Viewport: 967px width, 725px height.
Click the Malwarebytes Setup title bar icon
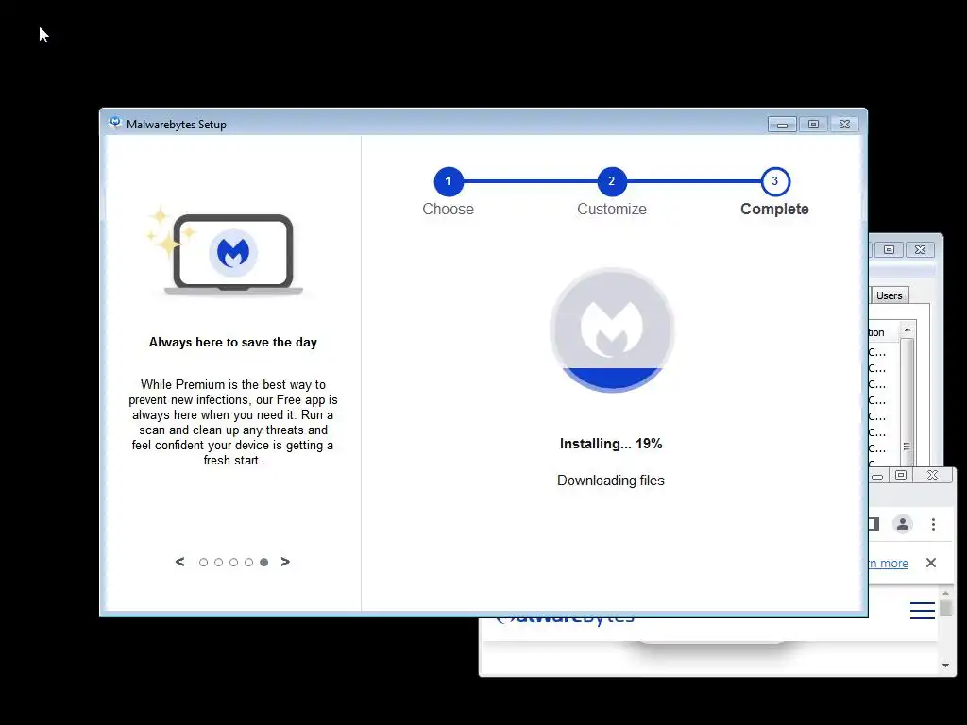(114, 124)
